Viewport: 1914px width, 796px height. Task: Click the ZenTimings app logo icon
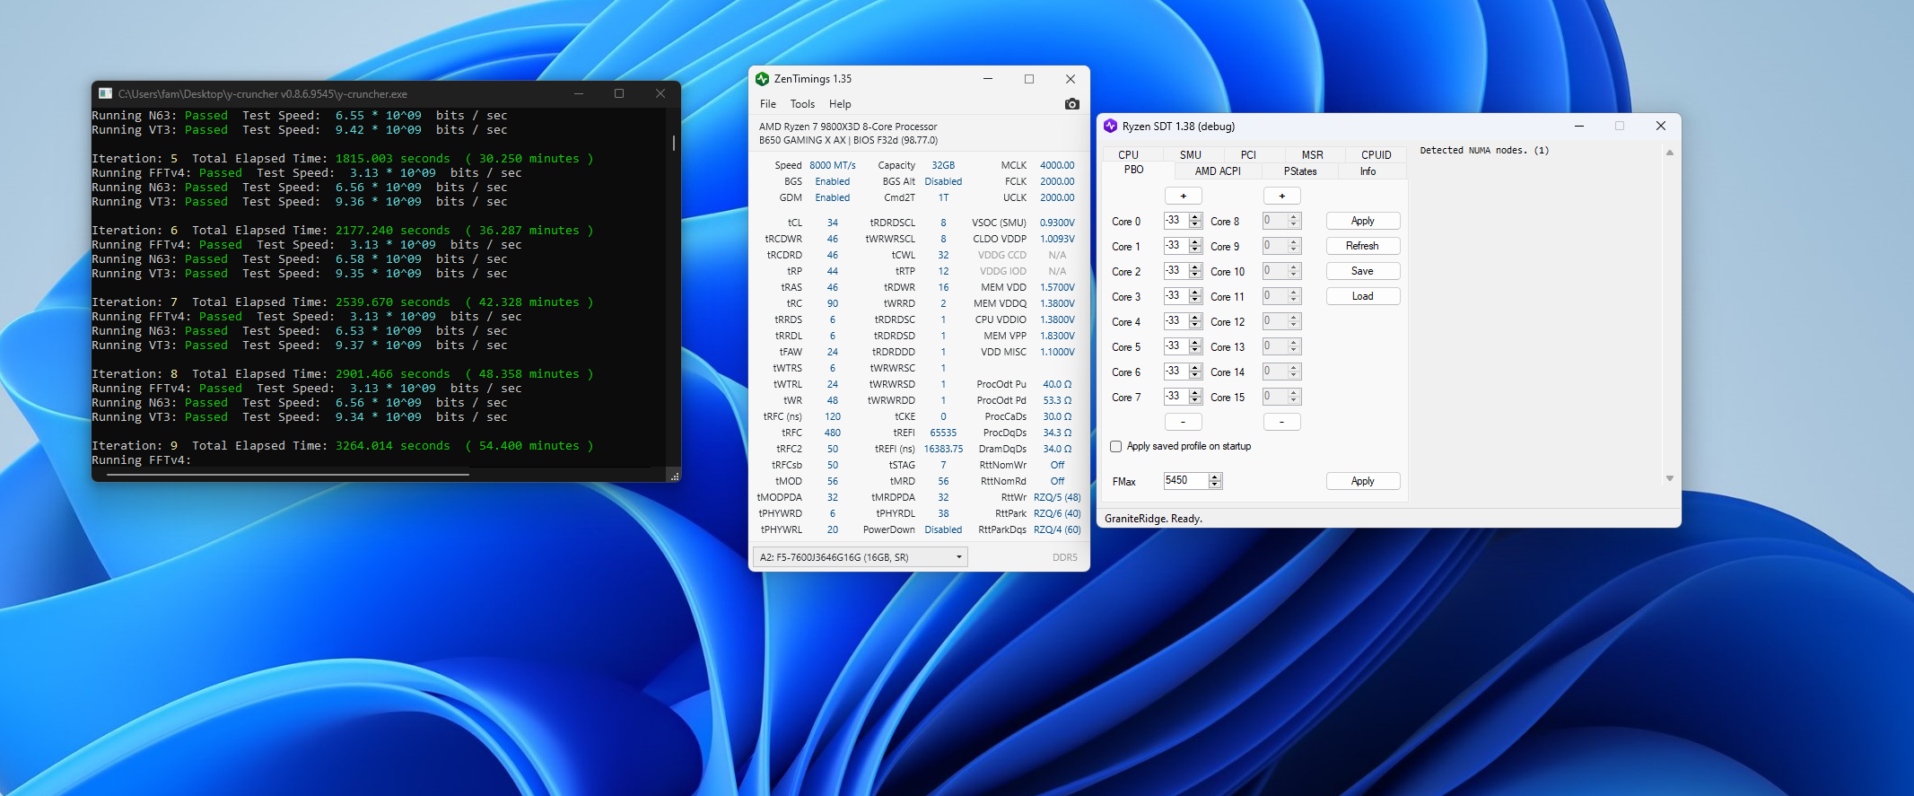point(763,79)
